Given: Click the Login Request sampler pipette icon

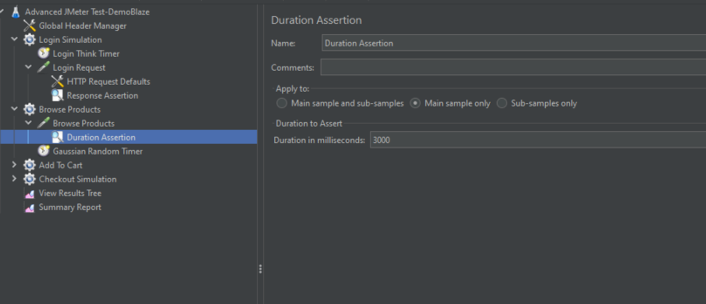Looking at the screenshot, I should [44, 67].
